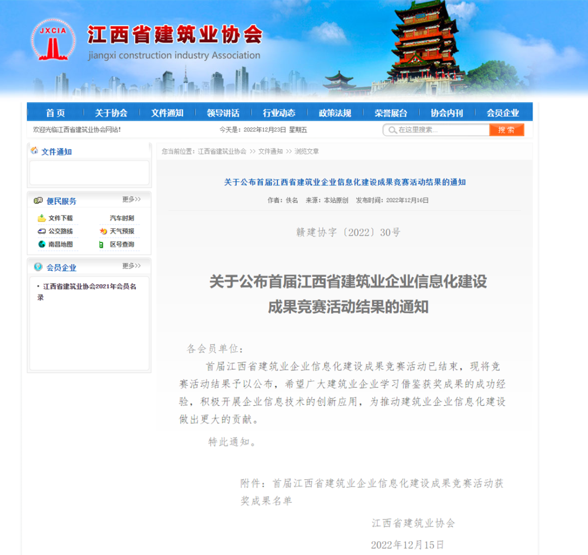
Task: Click the area code phone icon
Action: click(101, 245)
